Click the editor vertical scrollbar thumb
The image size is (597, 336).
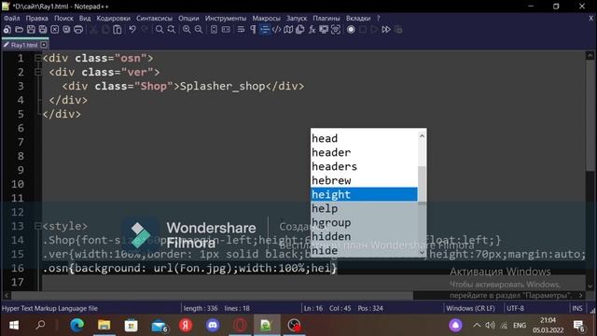[x=590, y=116]
